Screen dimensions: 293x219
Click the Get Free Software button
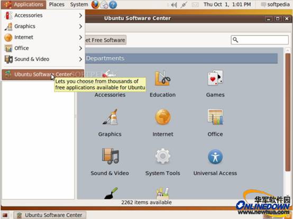point(106,40)
